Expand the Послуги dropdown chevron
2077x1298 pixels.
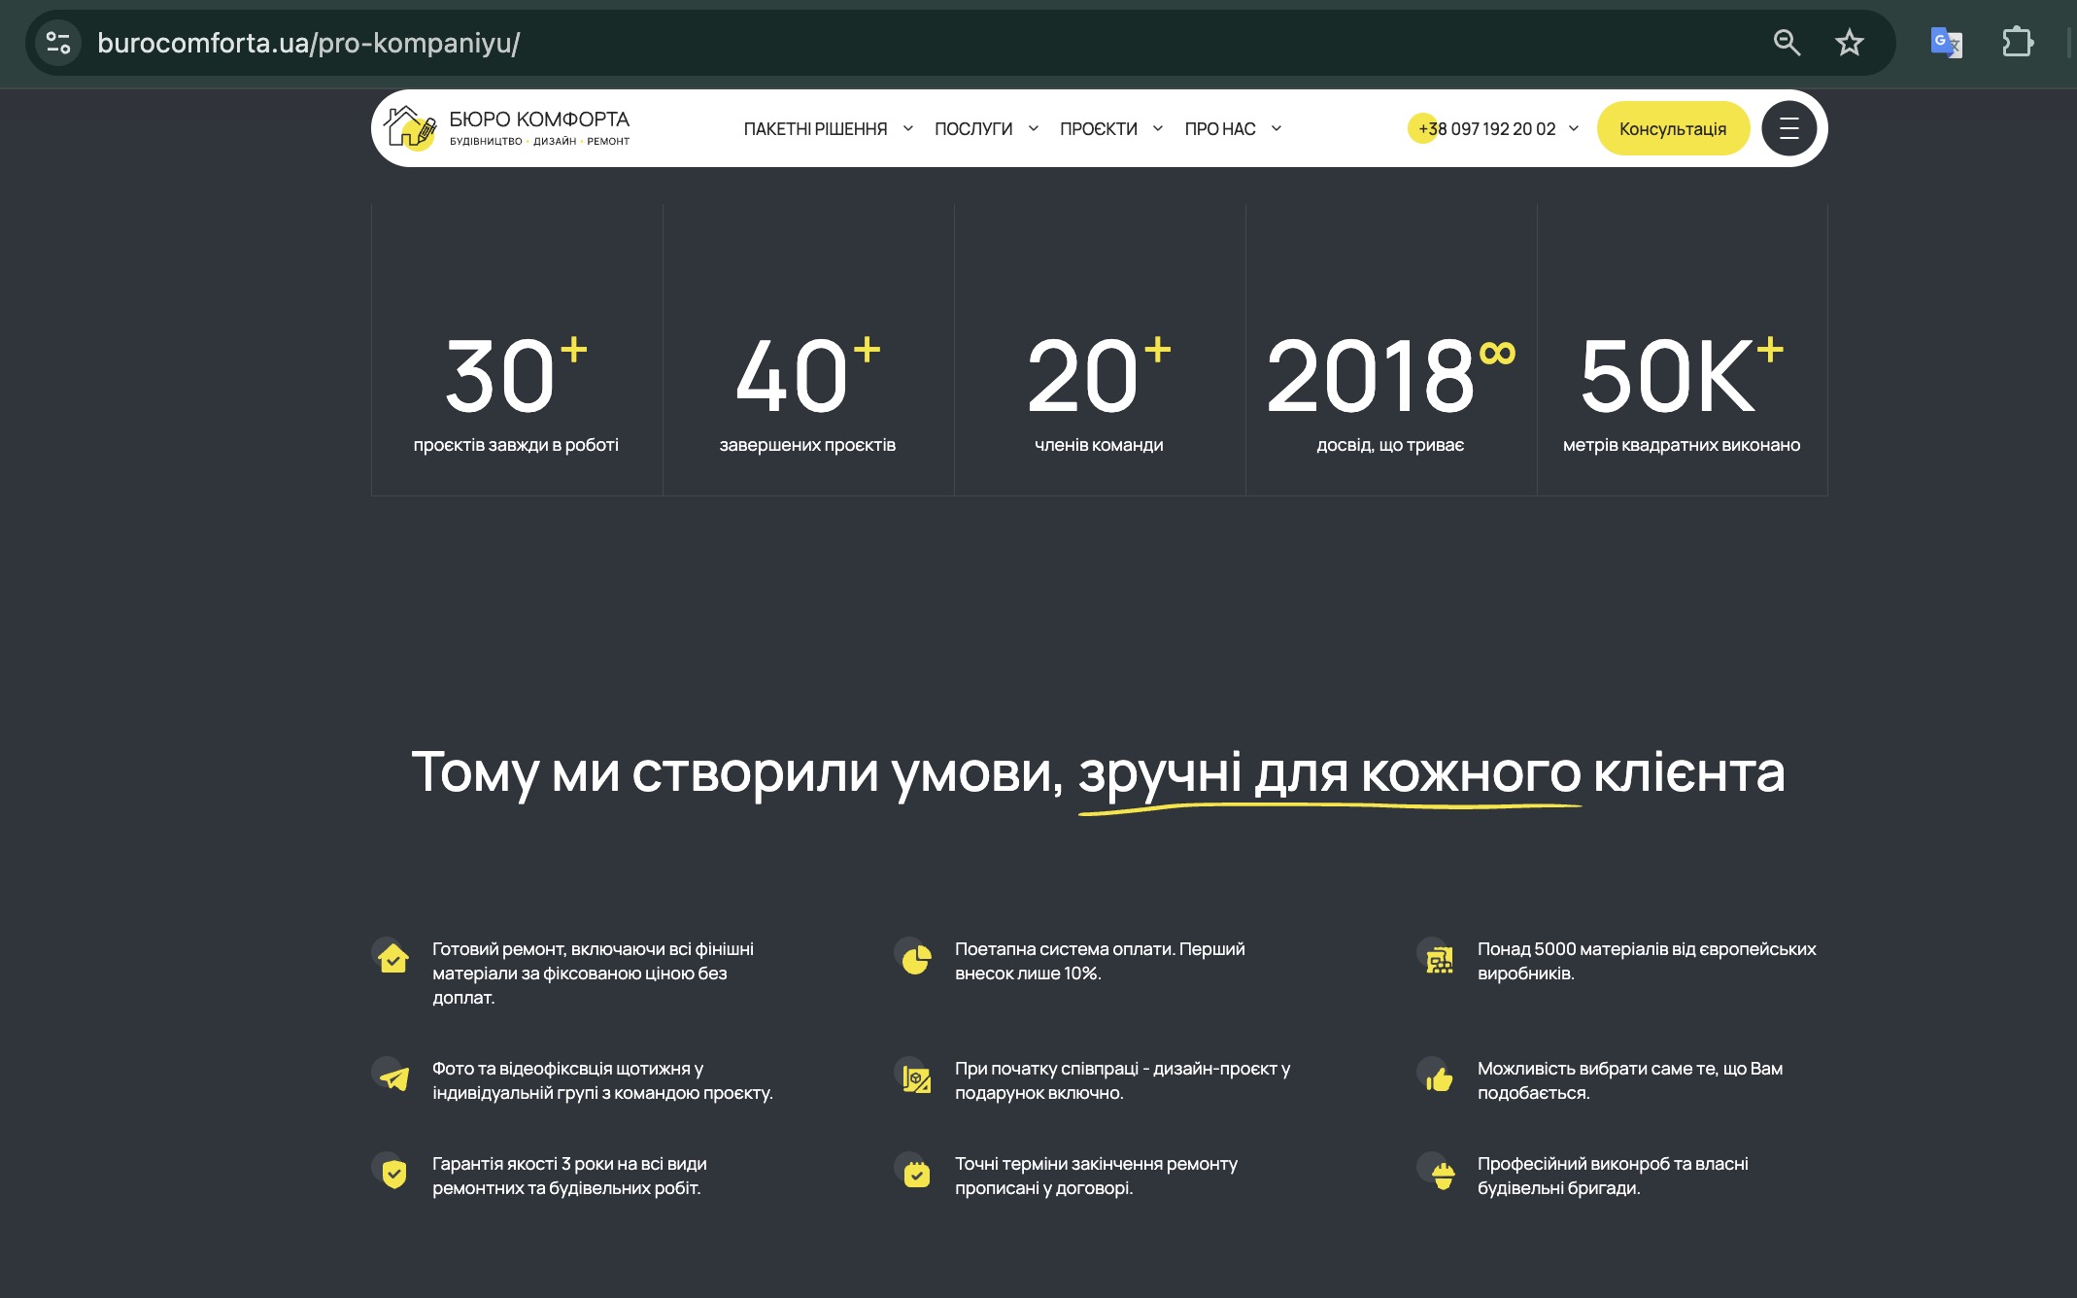point(1033,128)
